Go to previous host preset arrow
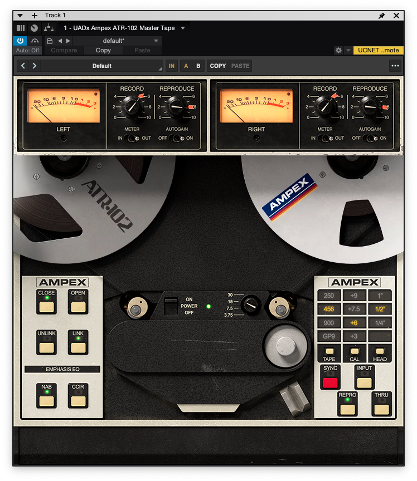417x481 pixels. [x=60, y=41]
